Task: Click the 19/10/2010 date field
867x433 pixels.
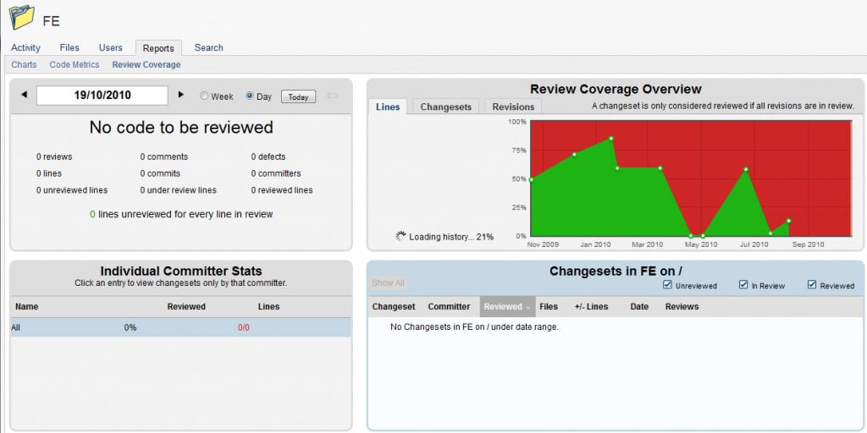Action: [102, 96]
